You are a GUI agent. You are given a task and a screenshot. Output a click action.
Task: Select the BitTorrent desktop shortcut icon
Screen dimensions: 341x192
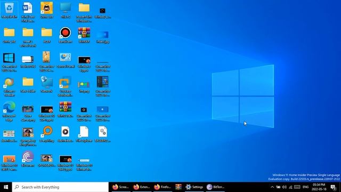[x=28, y=159]
